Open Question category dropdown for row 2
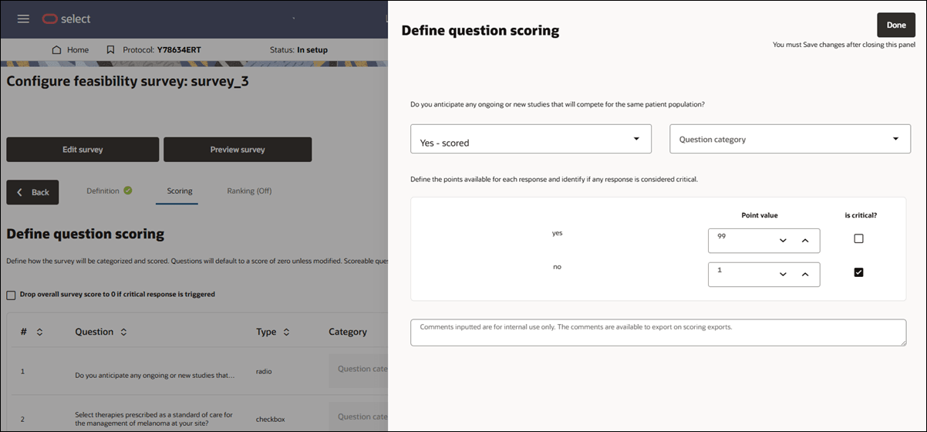Image resolution: width=927 pixels, height=432 pixels. coord(358,417)
